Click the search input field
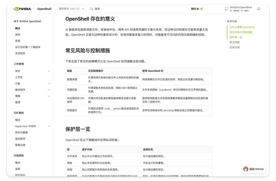 (138, 9)
